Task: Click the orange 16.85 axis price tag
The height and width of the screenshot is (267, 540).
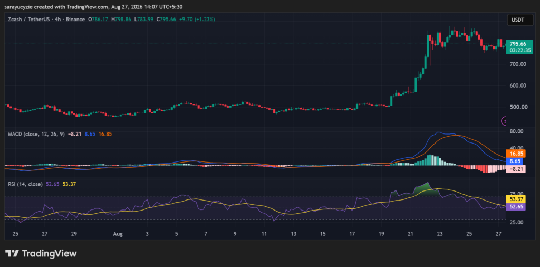Action: [x=516, y=154]
